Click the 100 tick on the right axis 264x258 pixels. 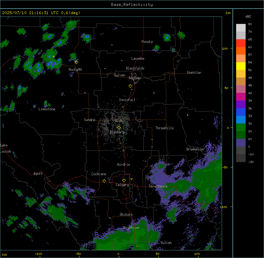point(225,48)
